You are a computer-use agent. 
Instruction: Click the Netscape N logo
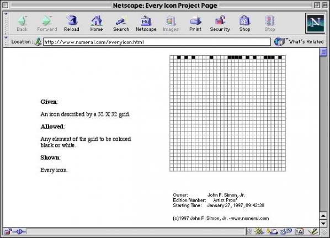315,23
